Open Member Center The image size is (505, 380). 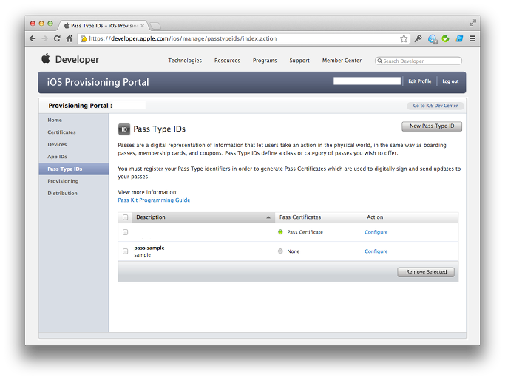click(x=342, y=61)
